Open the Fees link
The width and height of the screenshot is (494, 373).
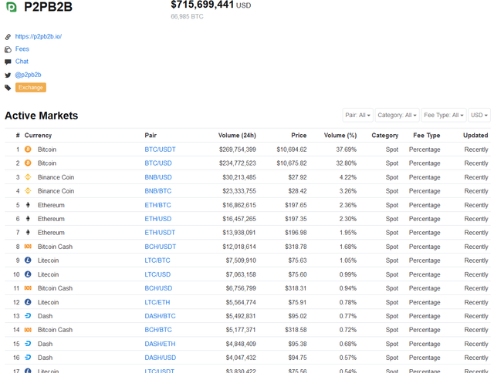(22, 49)
